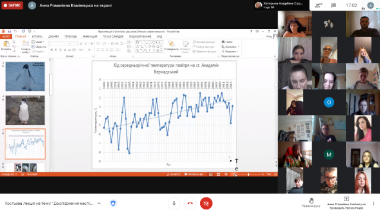The height and width of the screenshot is (213, 380).
Task: Click the Создать слайд button
Action: pos(26,47)
